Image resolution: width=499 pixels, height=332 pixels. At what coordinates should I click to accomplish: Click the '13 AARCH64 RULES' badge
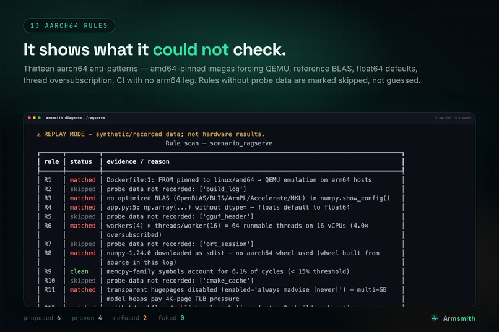[69, 26]
